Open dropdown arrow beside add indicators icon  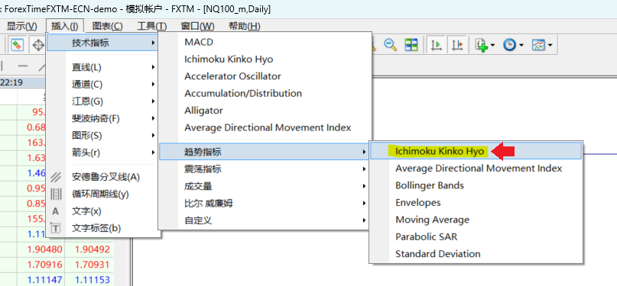(x=492, y=46)
